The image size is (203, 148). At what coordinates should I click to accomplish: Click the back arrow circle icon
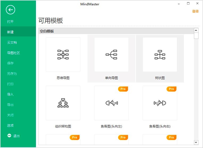pyautogui.click(x=10, y=10)
